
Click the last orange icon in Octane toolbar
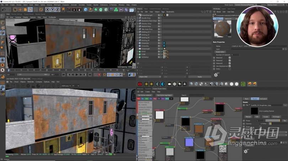(255, 84)
